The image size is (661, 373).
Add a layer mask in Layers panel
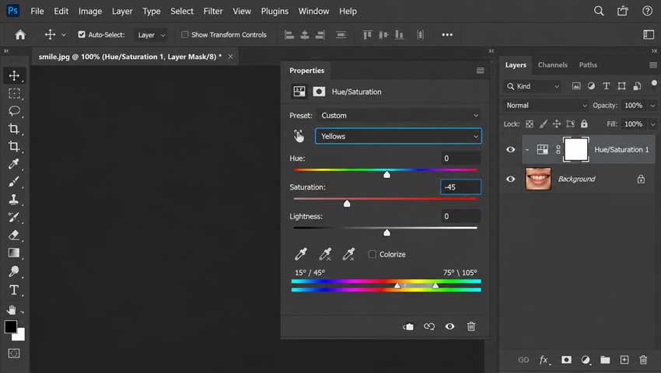pos(566,360)
